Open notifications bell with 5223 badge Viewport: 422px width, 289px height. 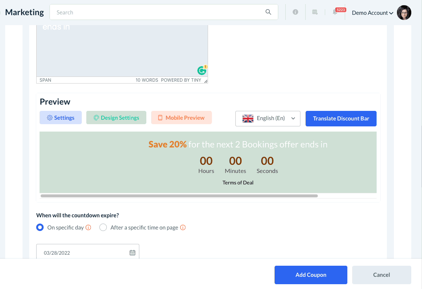tap(335, 12)
